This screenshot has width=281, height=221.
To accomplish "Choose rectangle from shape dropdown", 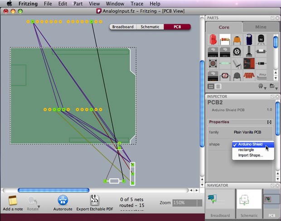I will coord(253,150).
